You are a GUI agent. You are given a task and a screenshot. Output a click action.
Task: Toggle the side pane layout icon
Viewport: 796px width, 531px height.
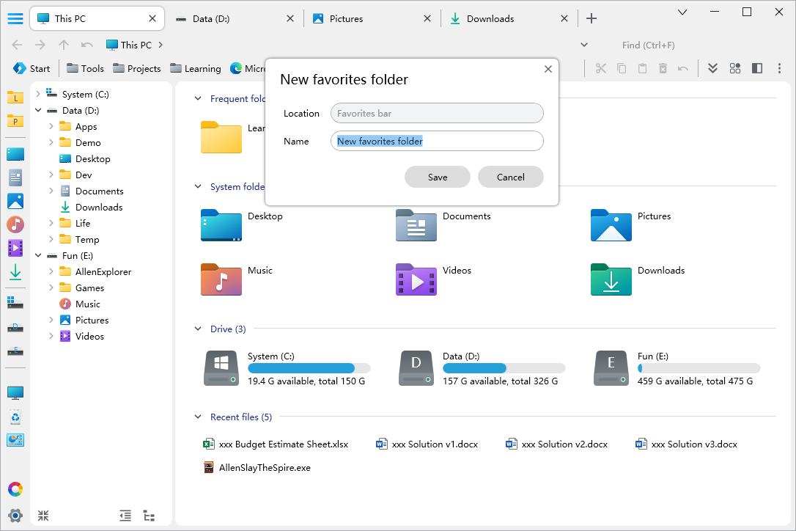(x=757, y=68)
